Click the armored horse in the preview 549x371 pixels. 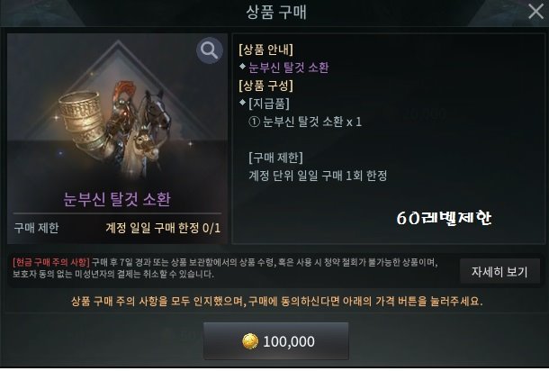pos(142,126)
